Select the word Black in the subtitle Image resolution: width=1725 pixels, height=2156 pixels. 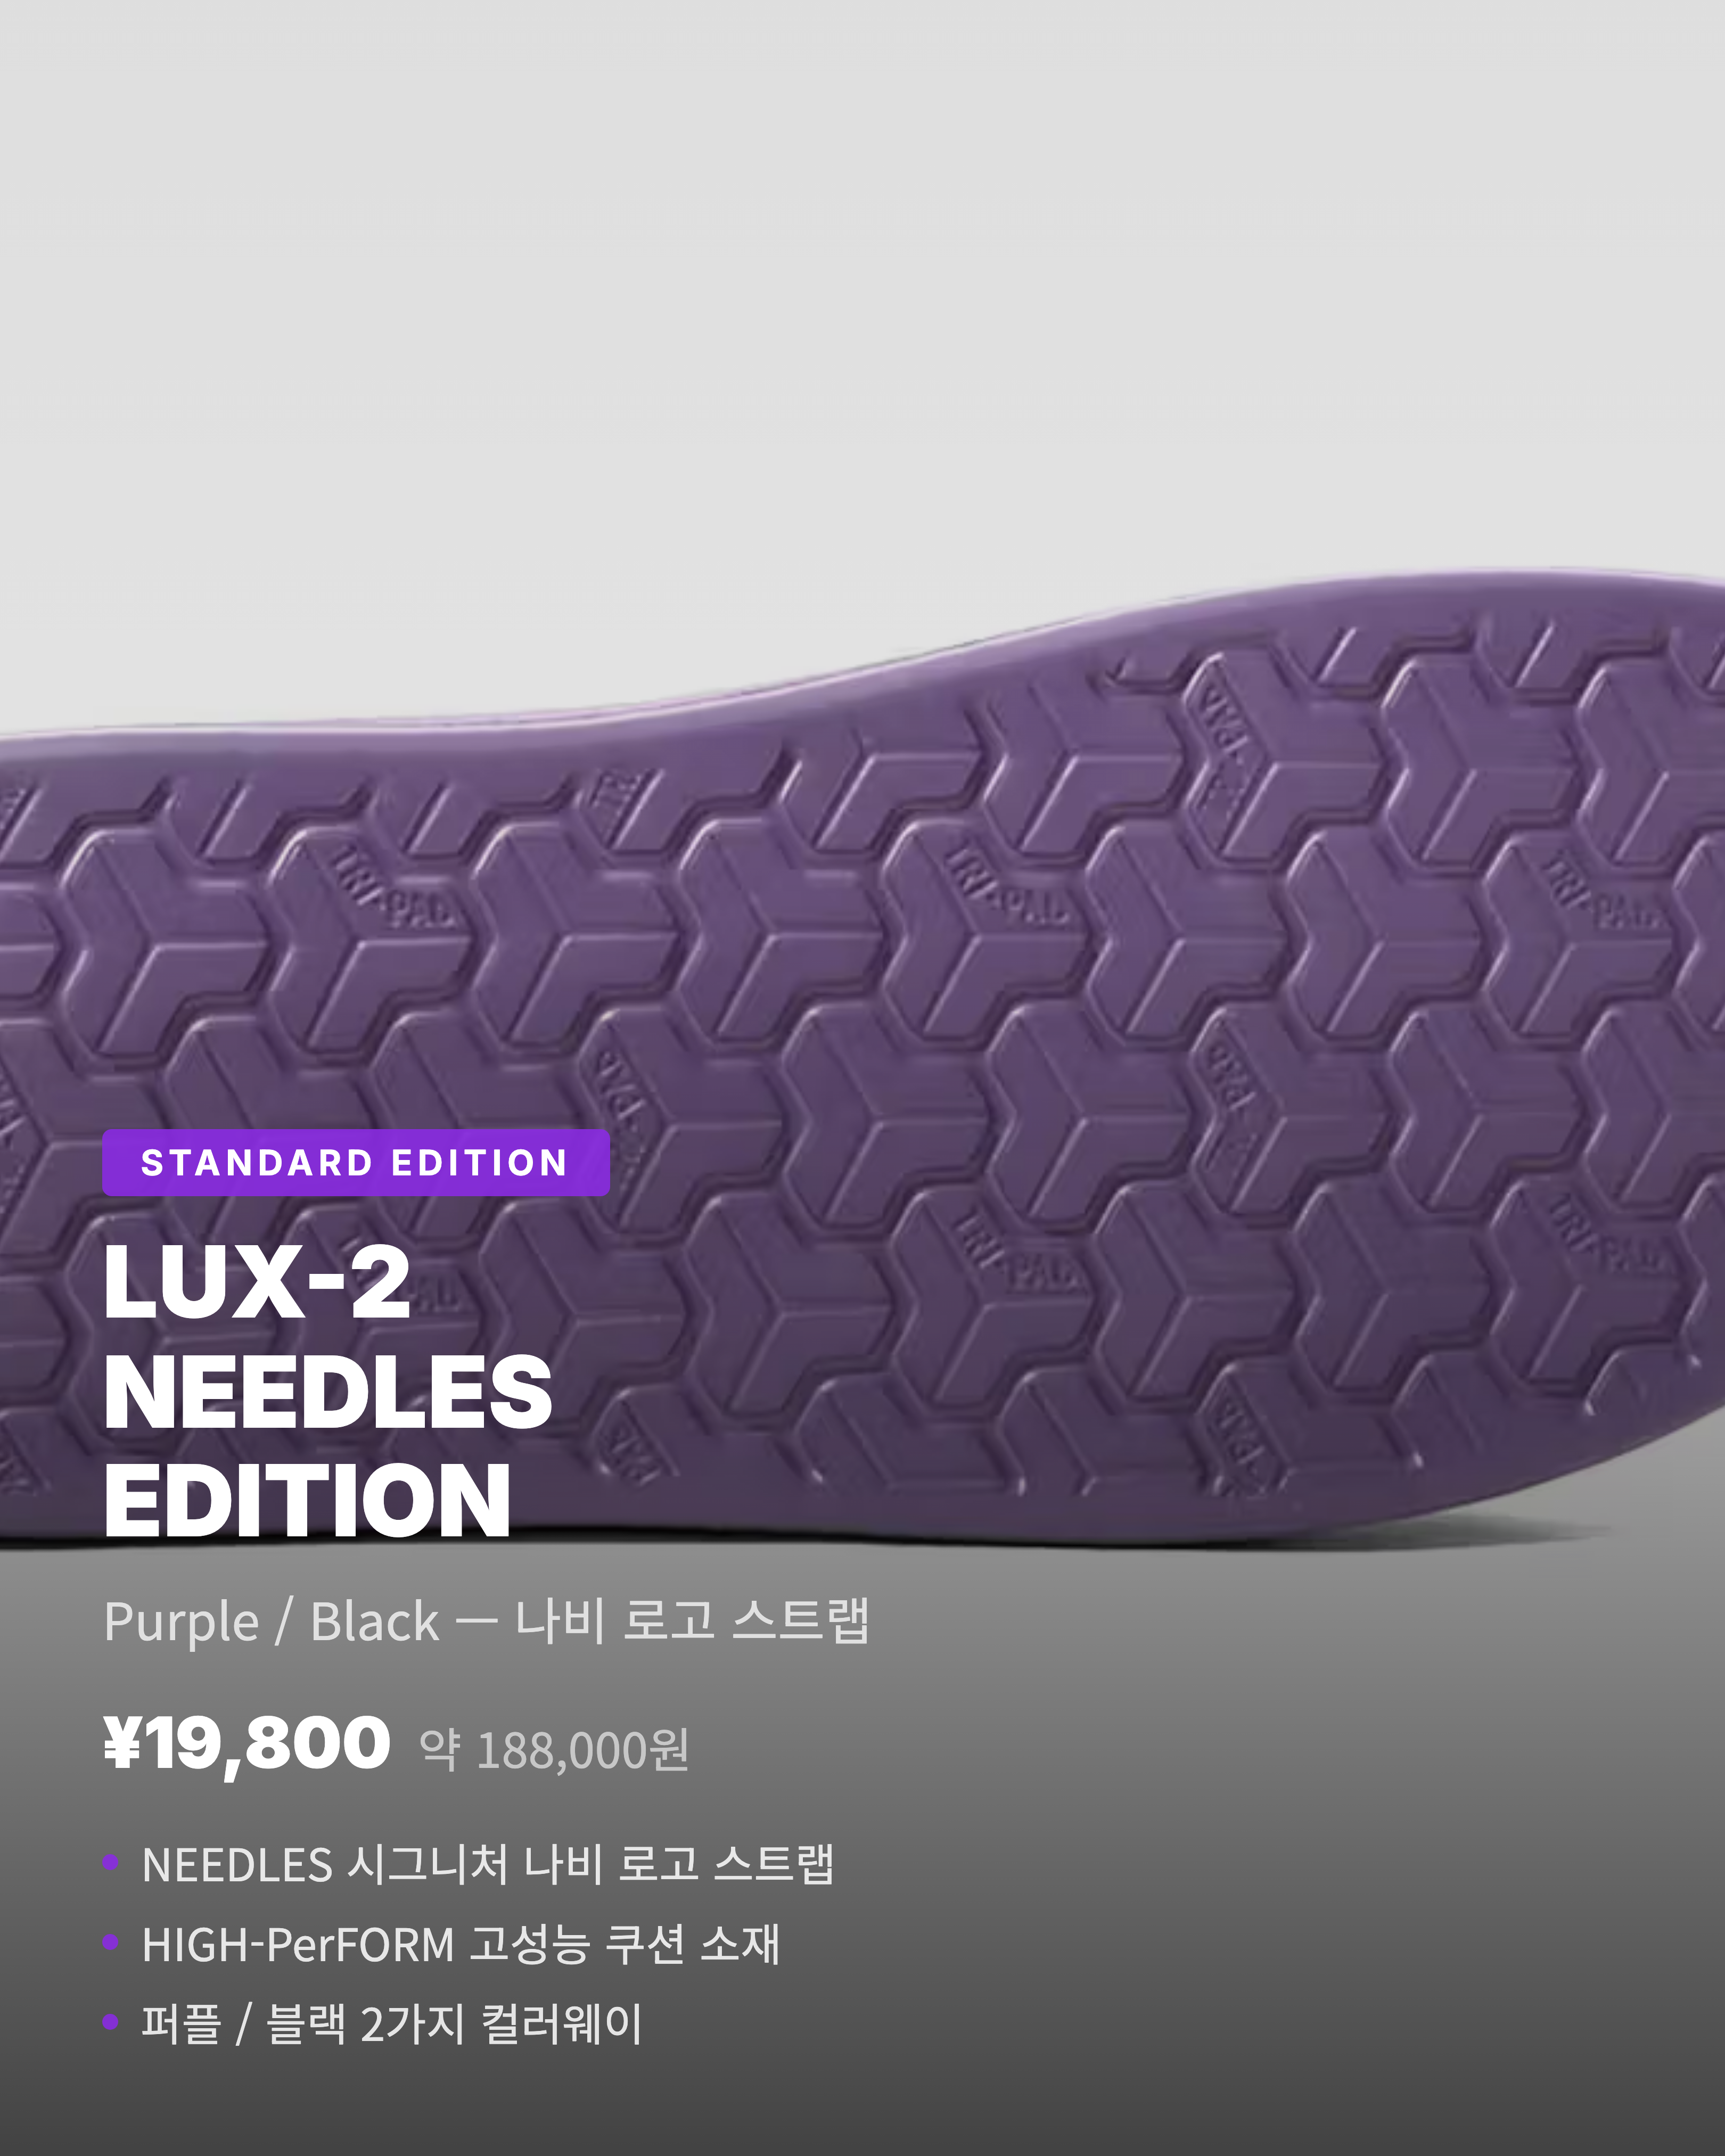click(x=375, y=1622)
